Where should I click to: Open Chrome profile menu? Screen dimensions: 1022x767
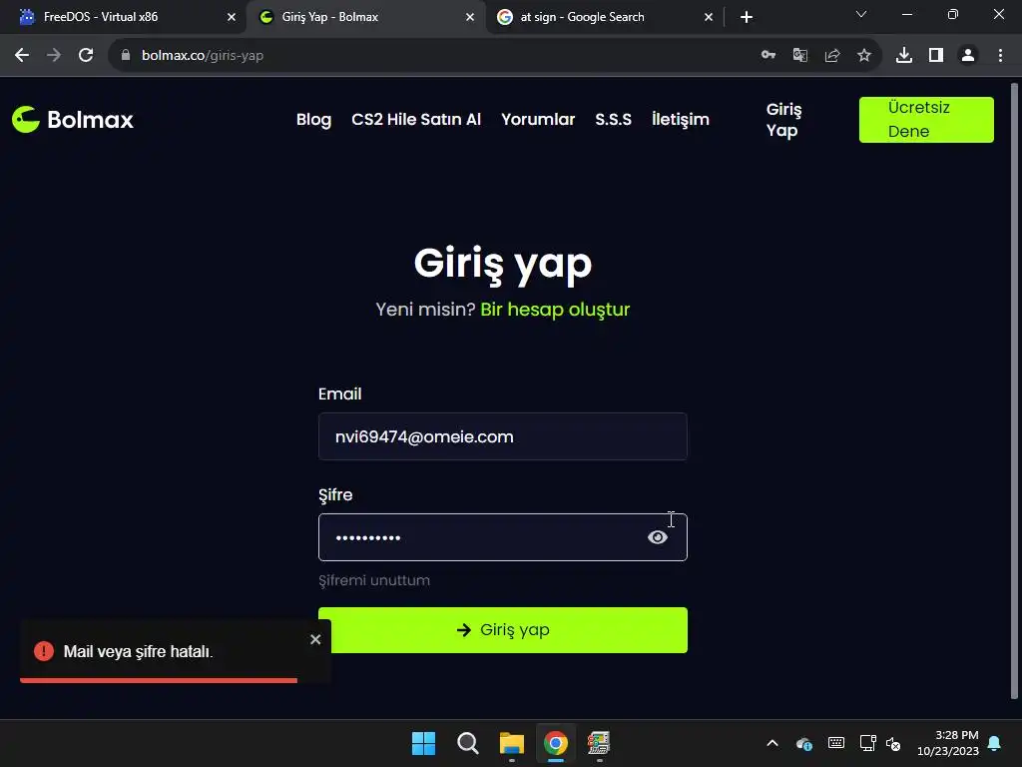[968, 56]
